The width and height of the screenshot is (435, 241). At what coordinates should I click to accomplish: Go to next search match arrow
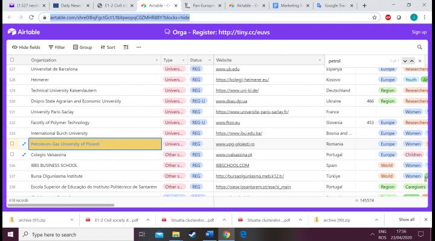tap(405, 61)
